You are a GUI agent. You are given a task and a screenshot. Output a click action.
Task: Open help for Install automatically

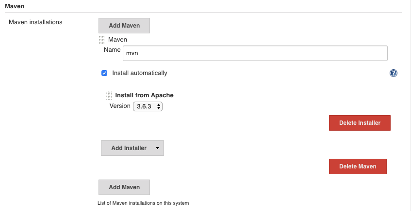pos(393,73)
